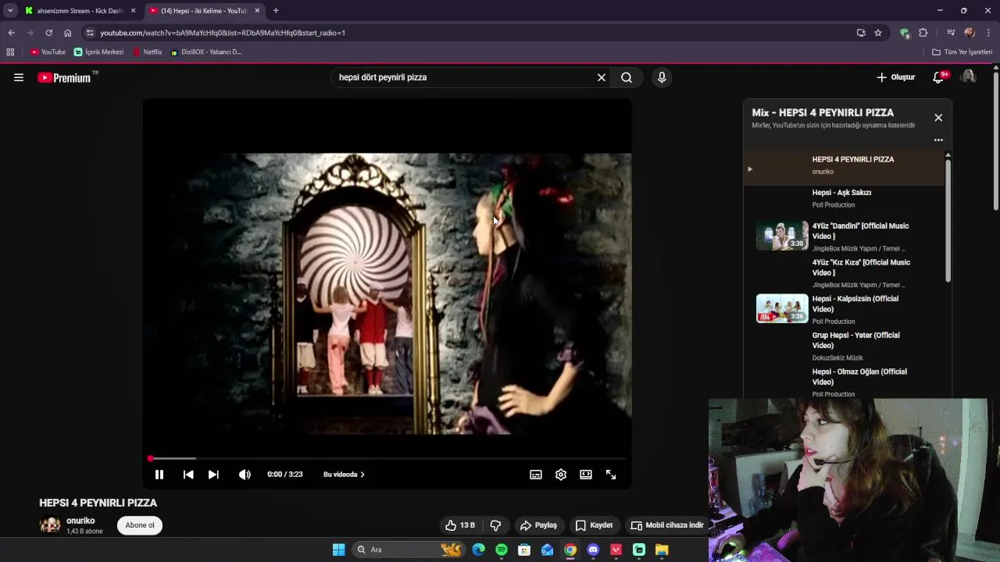This screenshot has height=562, width=1000.
Task: Toggle theater mode on the player
Action: pyautogui.click(x=586, y=475)
